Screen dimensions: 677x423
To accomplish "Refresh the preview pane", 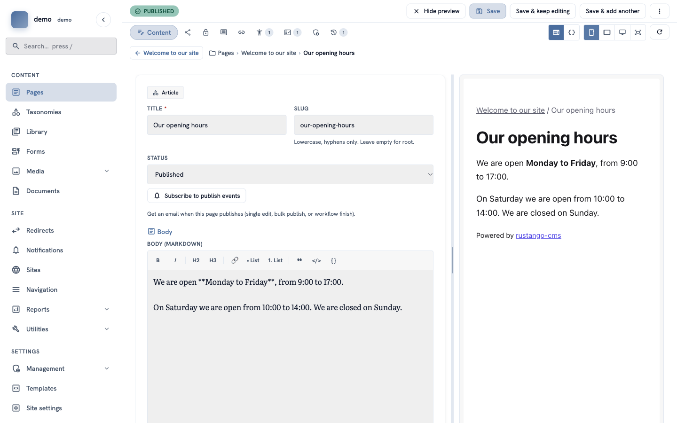I will coord(660,32).
